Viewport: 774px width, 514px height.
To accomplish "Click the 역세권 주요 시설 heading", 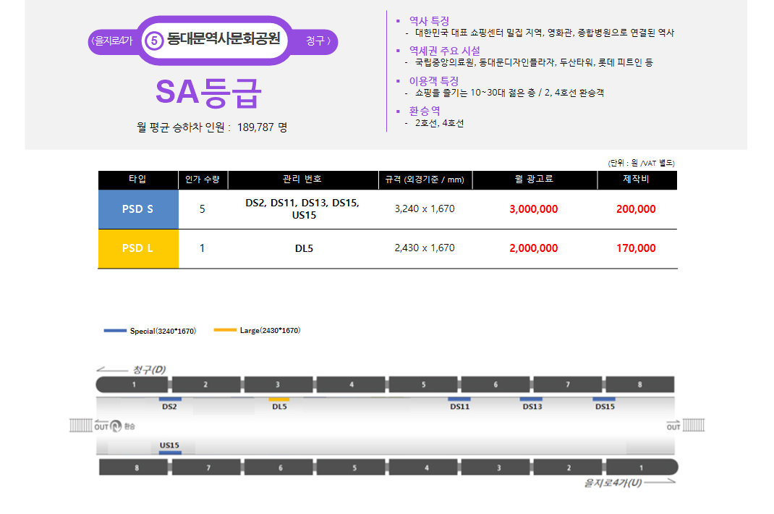I will (444, 51).
